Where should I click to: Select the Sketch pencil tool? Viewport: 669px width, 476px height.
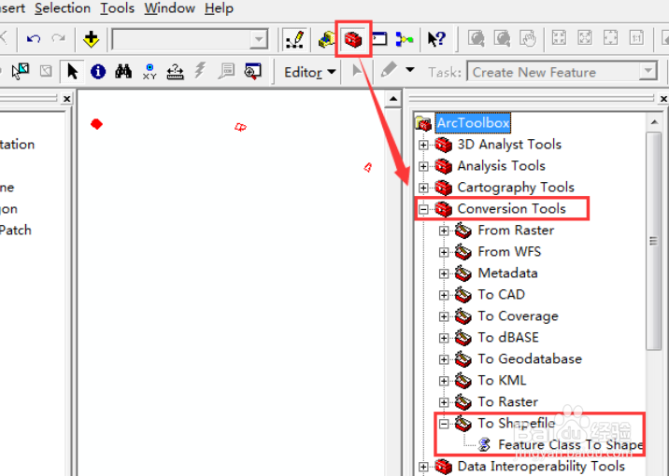(x=389, y=70)
